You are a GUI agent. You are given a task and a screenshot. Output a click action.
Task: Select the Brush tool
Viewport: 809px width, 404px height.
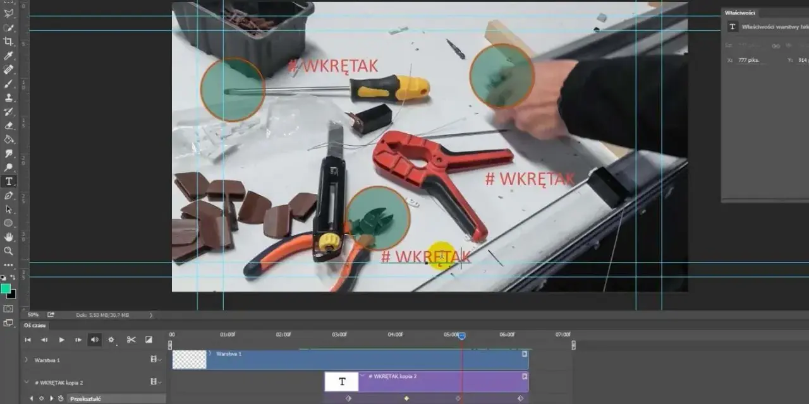pos(9,83)
